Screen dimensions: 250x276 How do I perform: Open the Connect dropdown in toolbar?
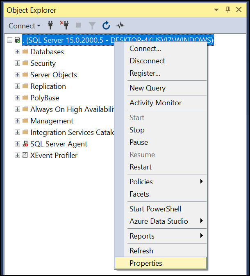[25, 26]
